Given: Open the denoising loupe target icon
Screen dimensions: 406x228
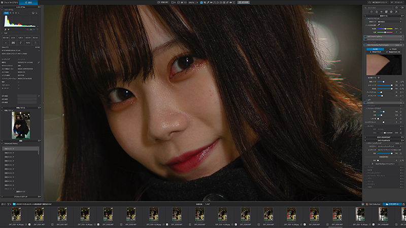Looking at the screenshot, I should click(x=379, y=78).
